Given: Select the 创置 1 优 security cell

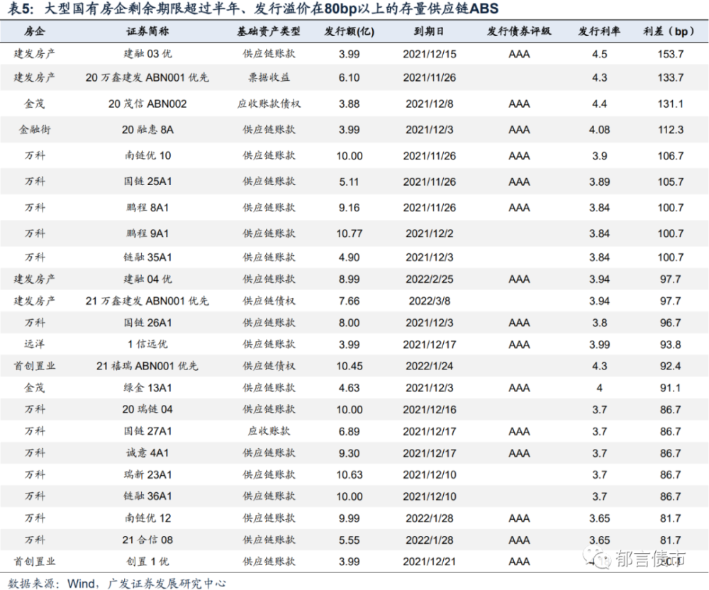Looking at the screenshot, I should click(x=147, y=562).
